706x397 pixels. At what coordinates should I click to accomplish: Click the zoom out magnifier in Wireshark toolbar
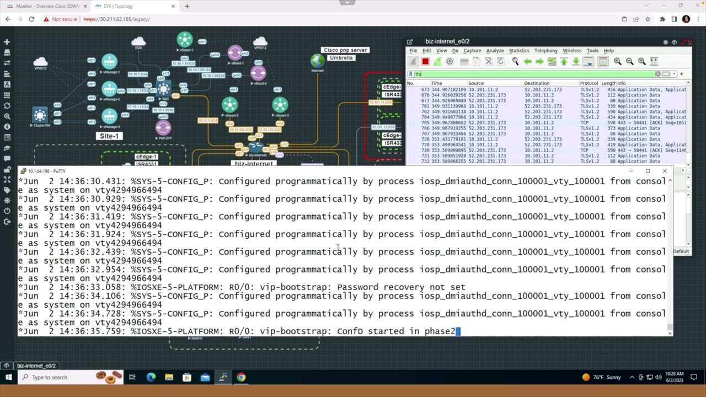pos(629,62)
